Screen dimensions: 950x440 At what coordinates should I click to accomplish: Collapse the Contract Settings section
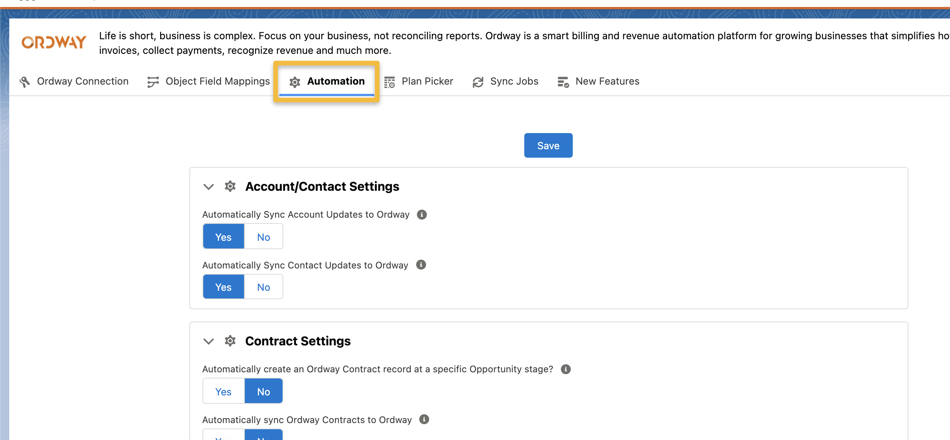pyautogui.click(x=209, y=341)
